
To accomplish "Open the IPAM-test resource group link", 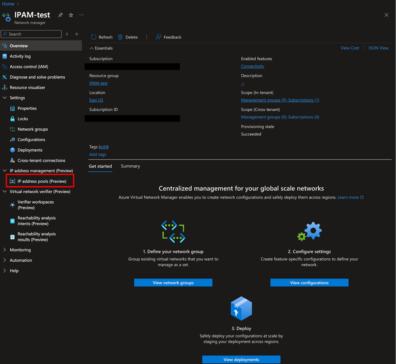I will tap(98, 83).
